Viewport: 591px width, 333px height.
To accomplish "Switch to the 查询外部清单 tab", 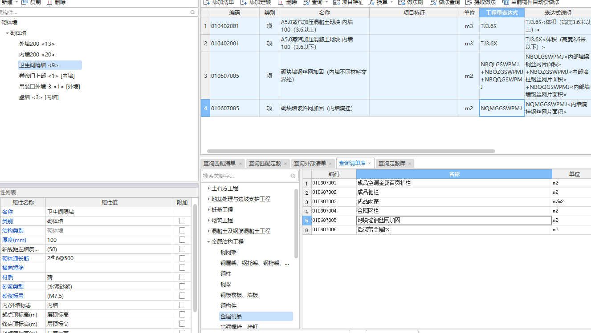I will tap(310, 164).
